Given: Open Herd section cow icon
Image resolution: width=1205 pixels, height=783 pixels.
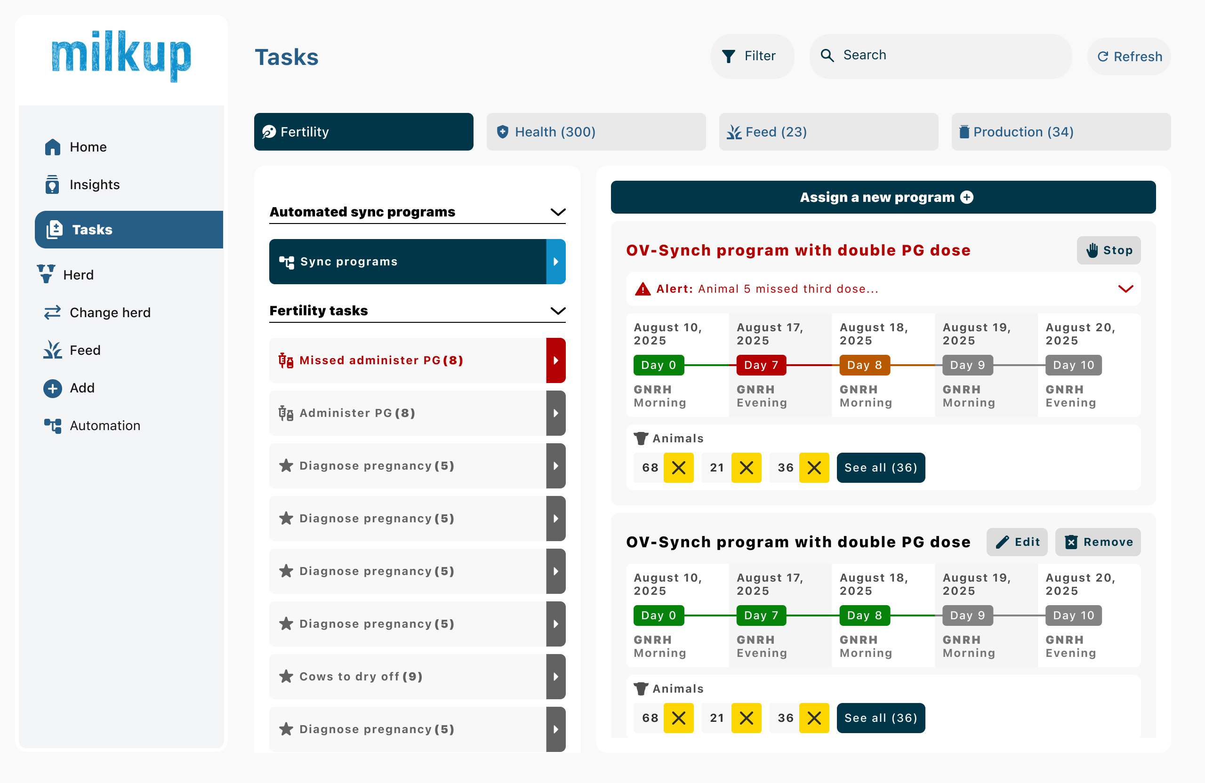Looking at the screenshot, I should [46, 274].
